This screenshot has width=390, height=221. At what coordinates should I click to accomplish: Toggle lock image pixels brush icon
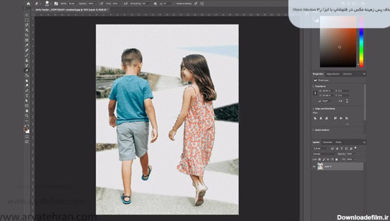(324, 159)
